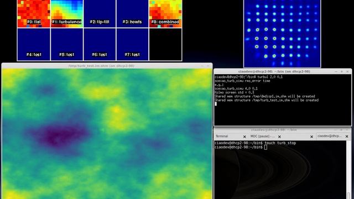
Task: Switch to the Terminal tab
Action: click(231, 137)
